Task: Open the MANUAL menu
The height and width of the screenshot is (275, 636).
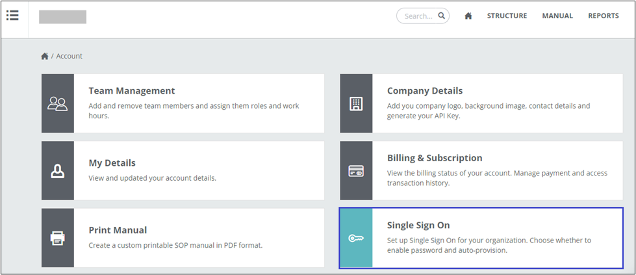Action: 557,16
